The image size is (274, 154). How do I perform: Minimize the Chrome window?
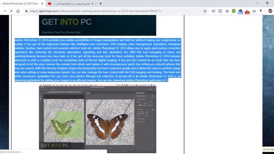coord(257,3)
